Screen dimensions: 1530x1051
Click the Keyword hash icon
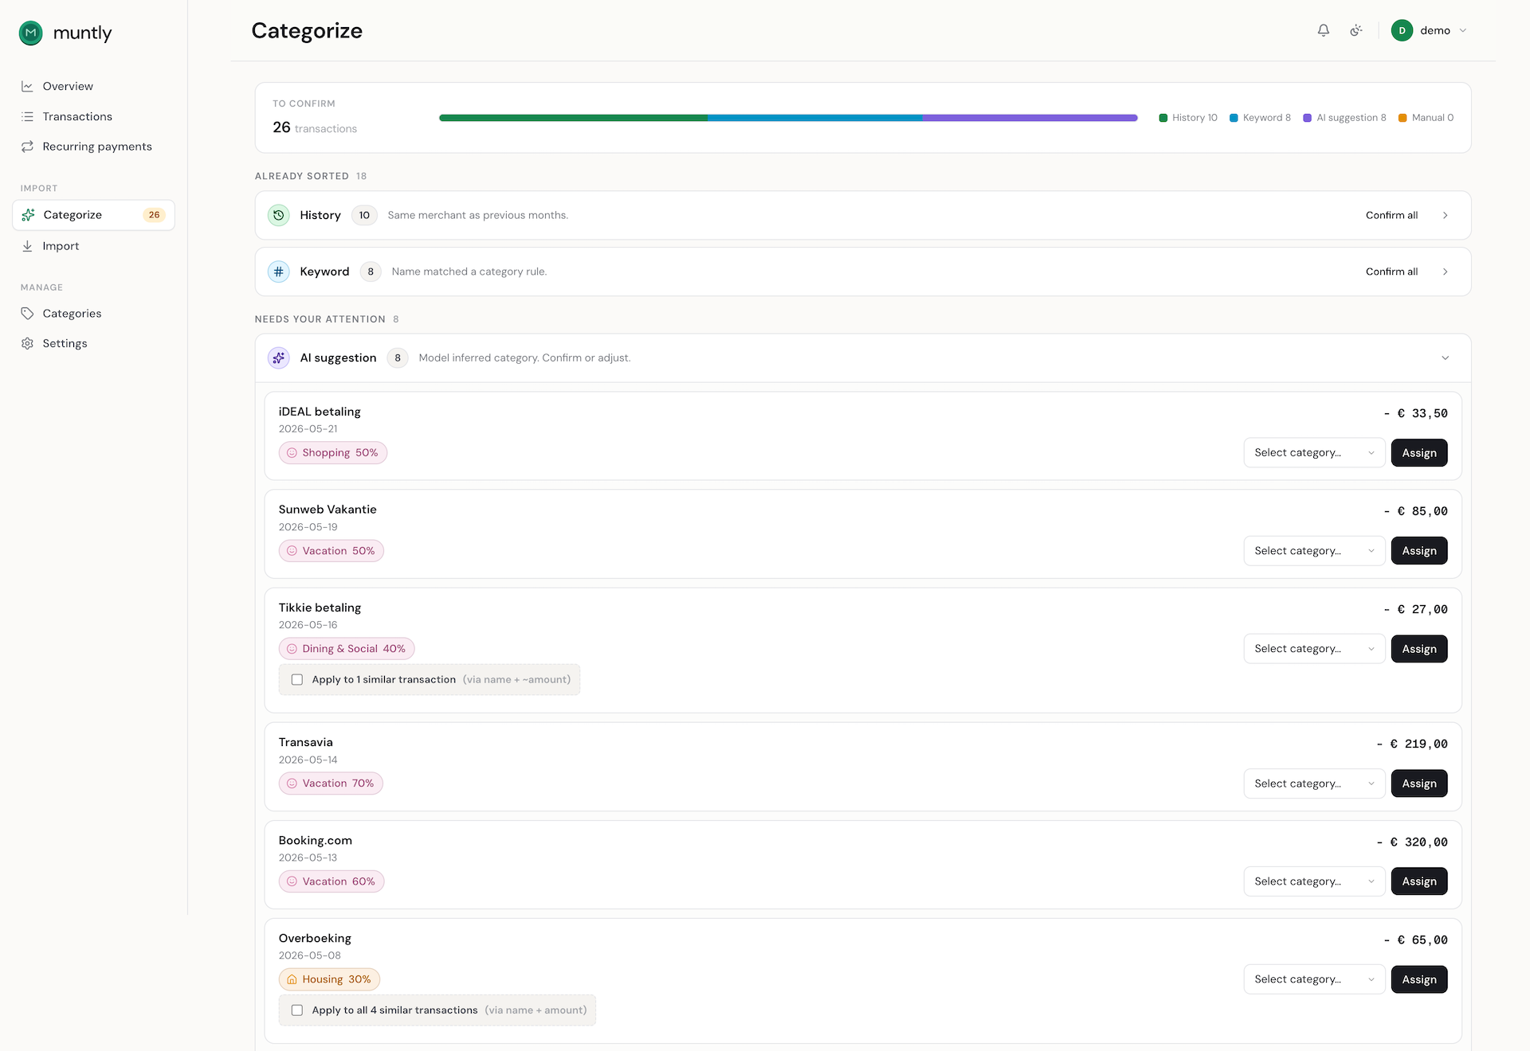pos(279,272)
